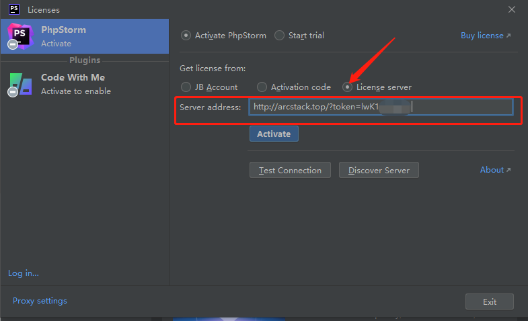Open Proxy settings link
The width and height of the screenshot is (528, 321).
coord(40,301)
